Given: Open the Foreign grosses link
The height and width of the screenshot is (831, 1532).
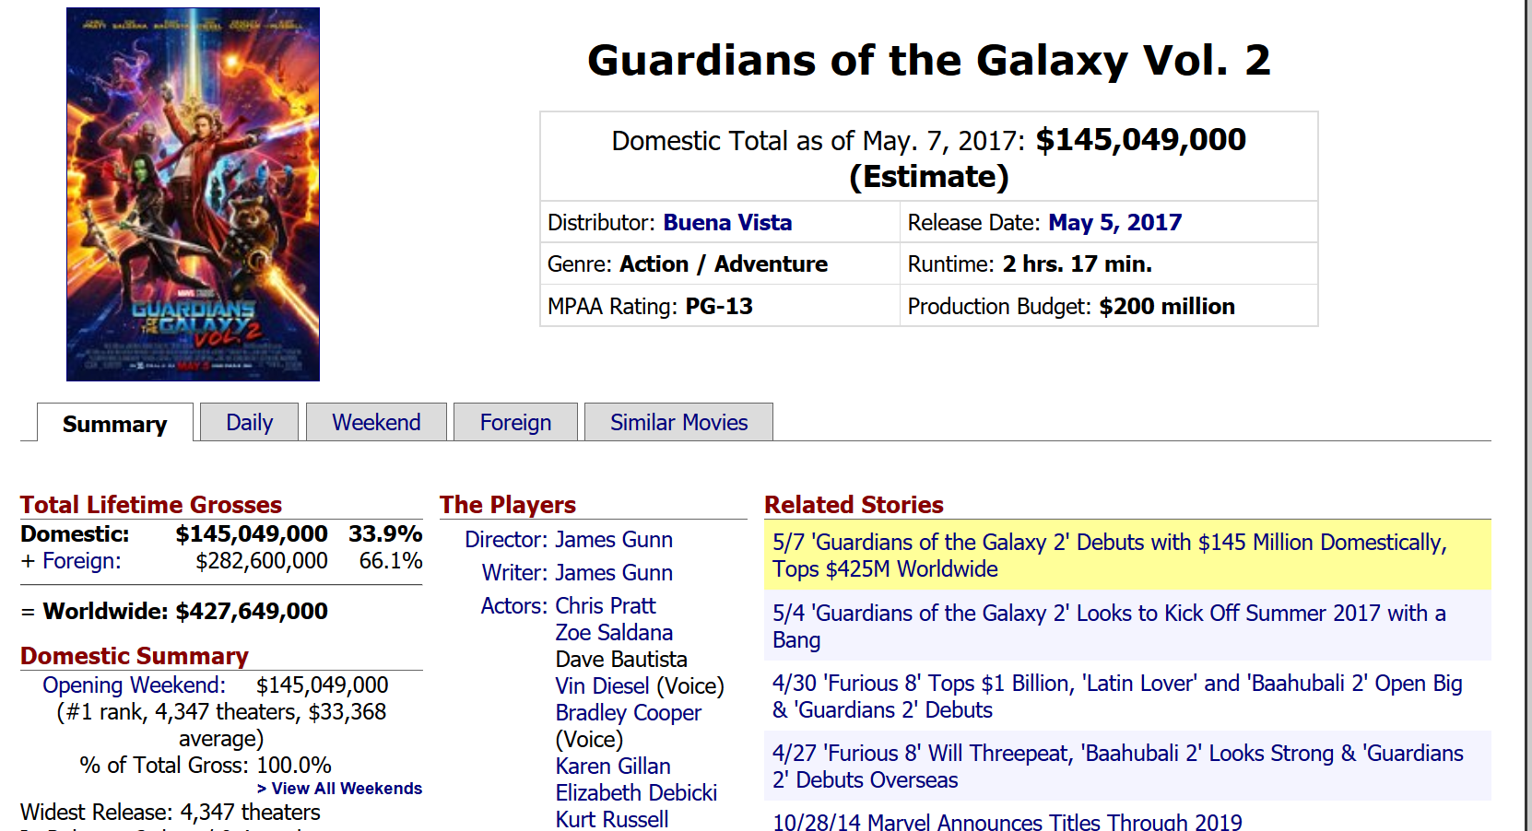Looking at the screenshot, I should [81, 561].
